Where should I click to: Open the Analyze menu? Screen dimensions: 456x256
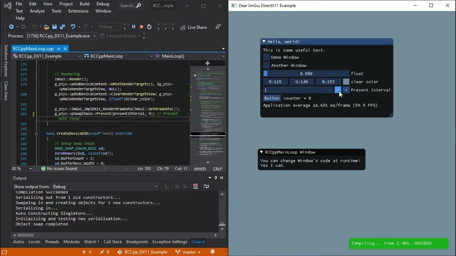(x=37, y=11)
